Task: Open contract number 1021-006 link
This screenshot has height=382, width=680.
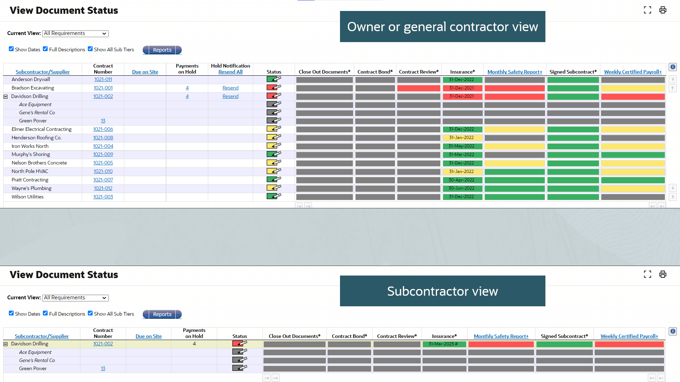Action: click(103, 129)
